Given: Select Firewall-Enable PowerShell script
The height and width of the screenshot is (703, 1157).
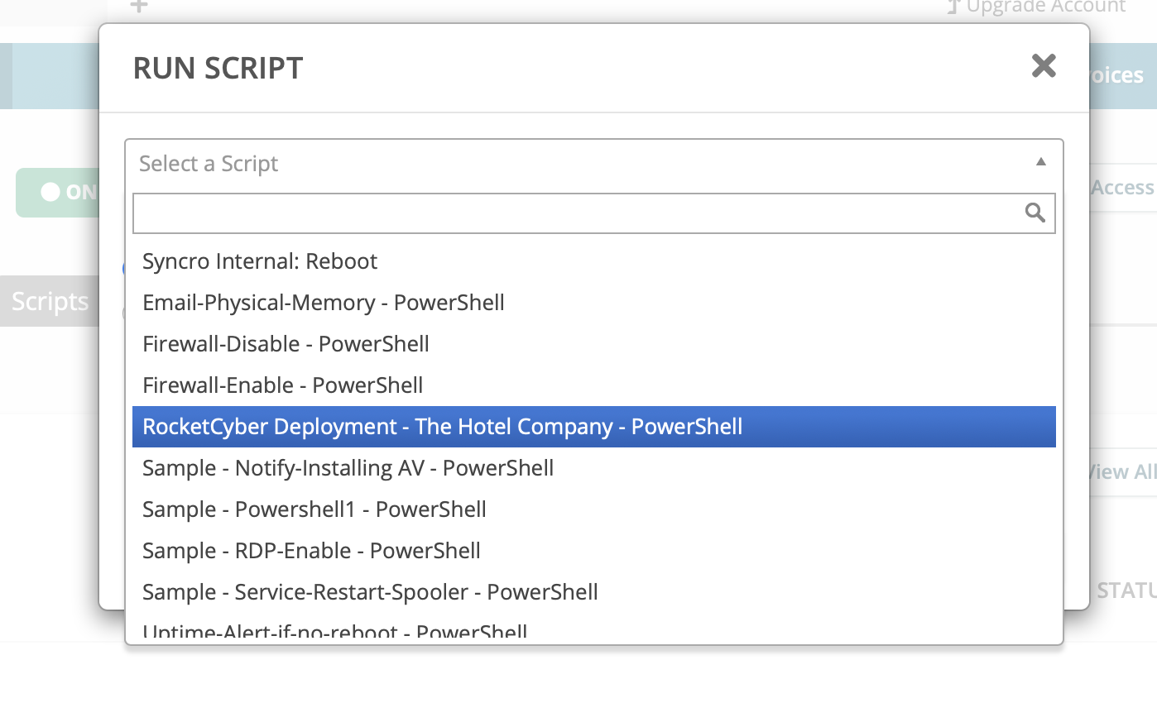Looking at the screenshot, I should (593, 385).
